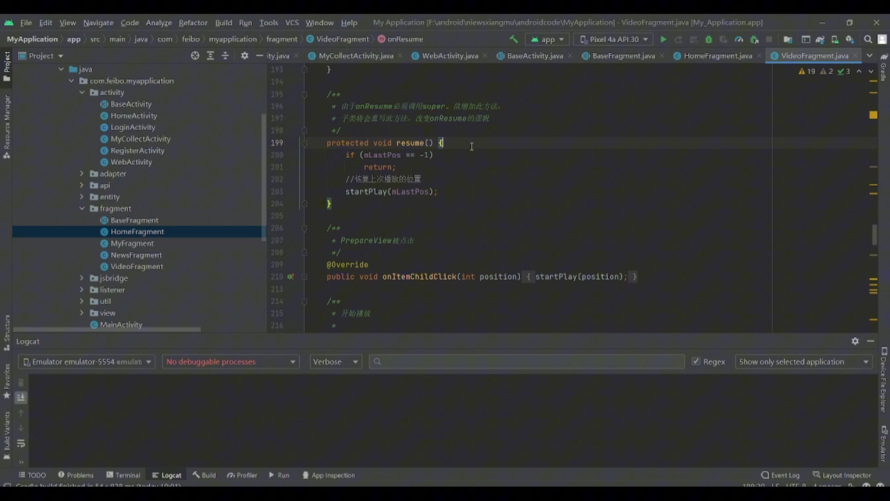
Task: Open Project panel settings gear
Action: tap(245, 56)
